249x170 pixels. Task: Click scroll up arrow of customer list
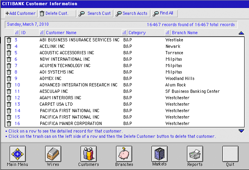[241, 33]
